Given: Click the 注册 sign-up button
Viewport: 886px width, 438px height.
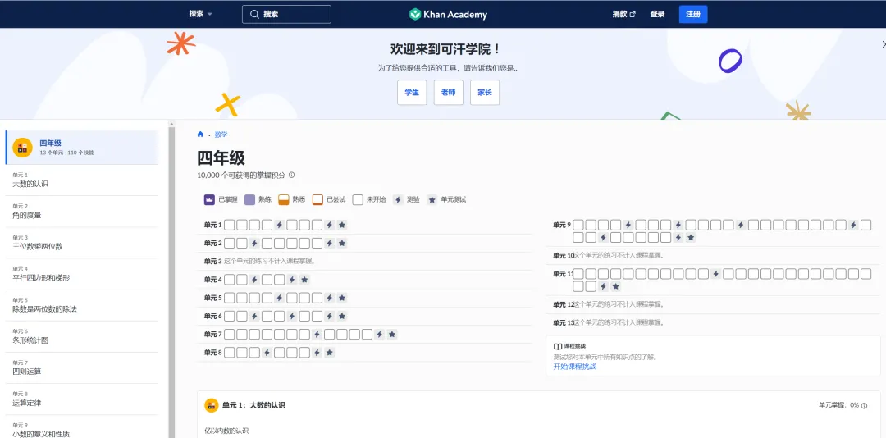Looking at the screenshot, I should coord(692,14).
